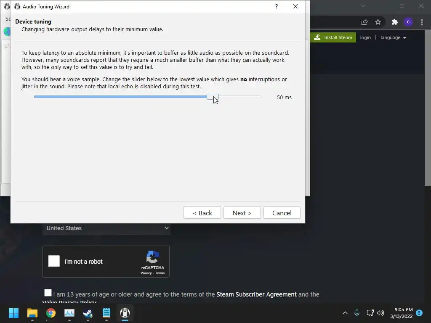This screenshot has width=431, height=323.
Task: Click the Mumble main window title icon
Action: click(x=7, y=6)
